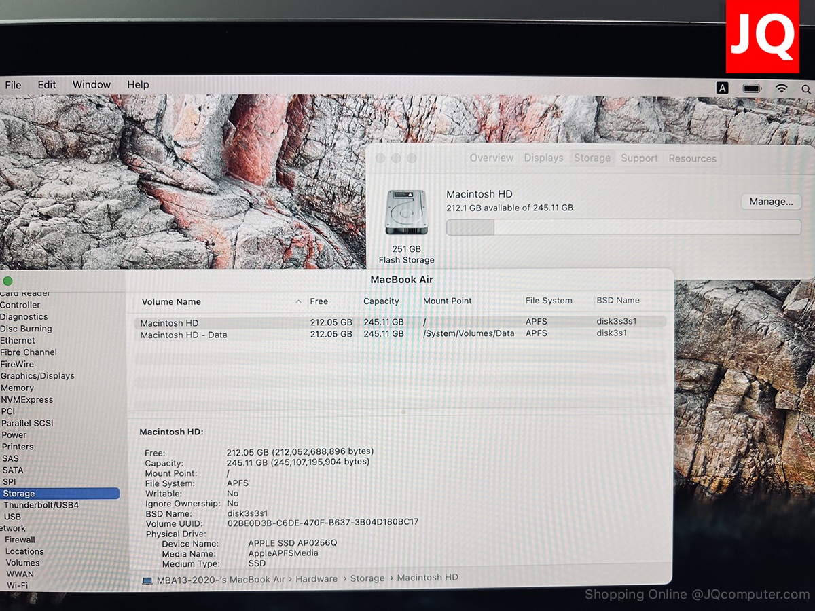This screenshot has height=611, width=815.
Task: Select SAS in the sidebar
Action: point(10,458)
